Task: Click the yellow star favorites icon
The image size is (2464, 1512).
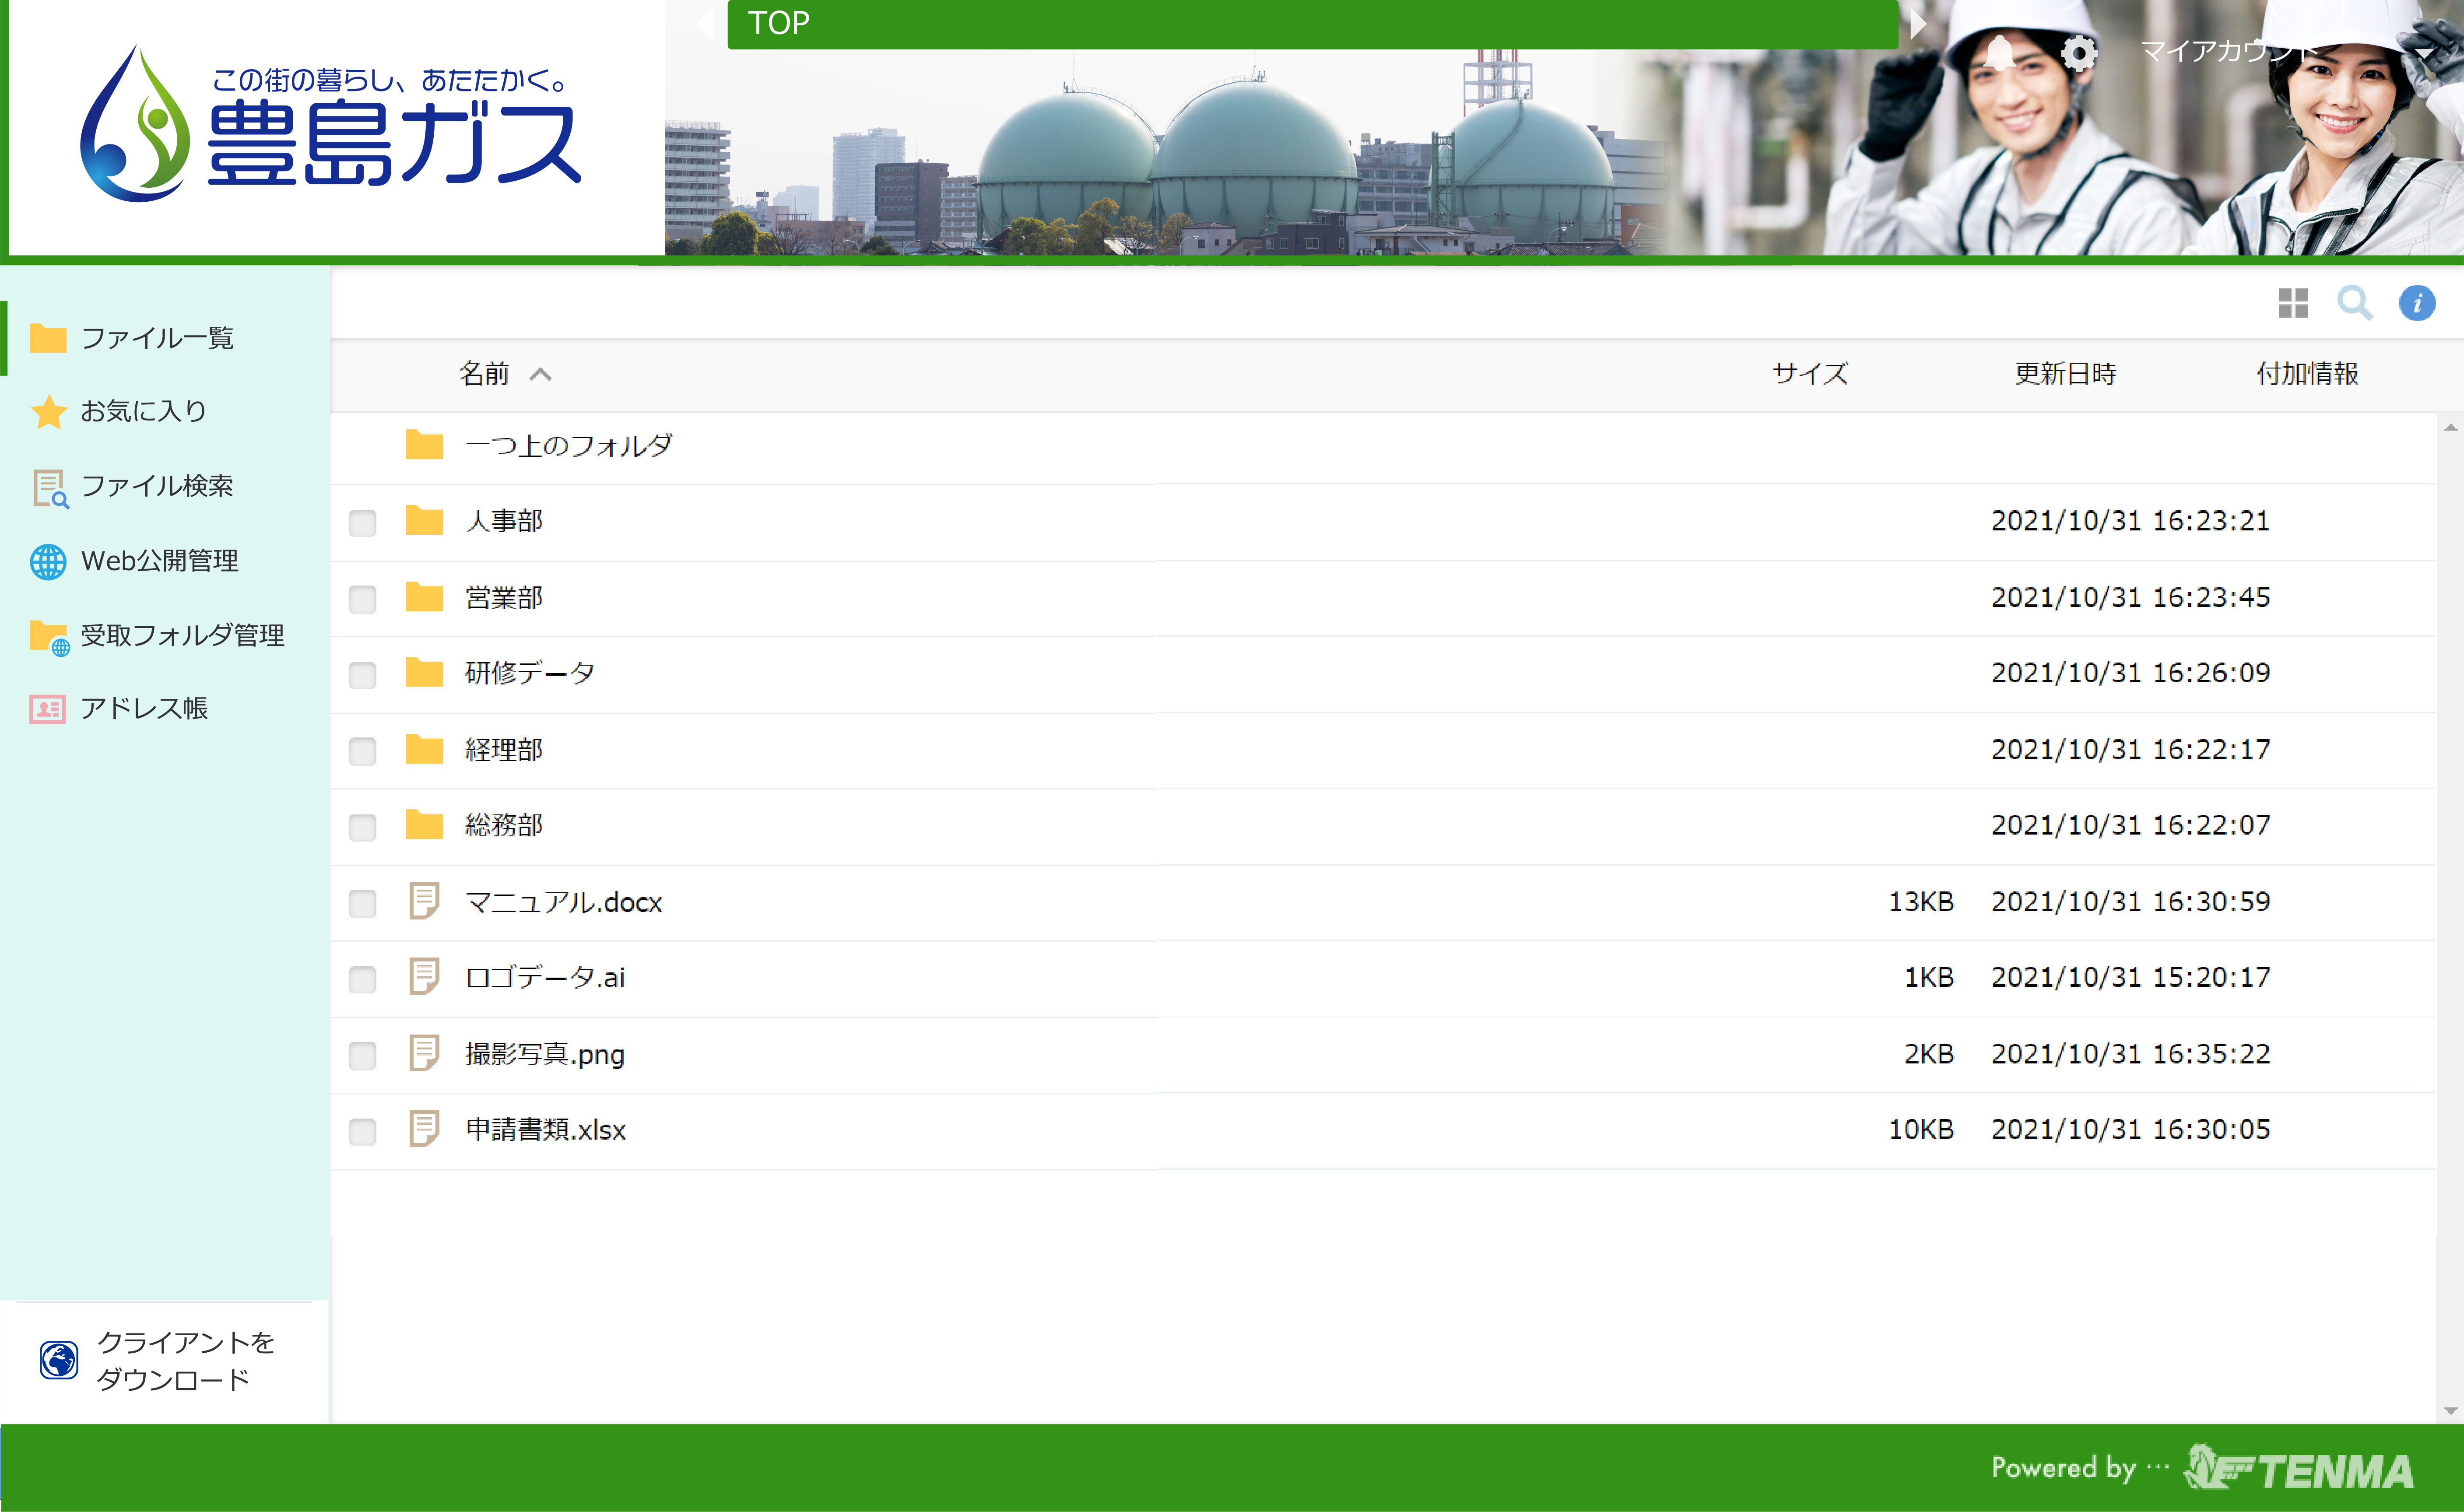Action: pyautogui.click(x=48, y=411)
